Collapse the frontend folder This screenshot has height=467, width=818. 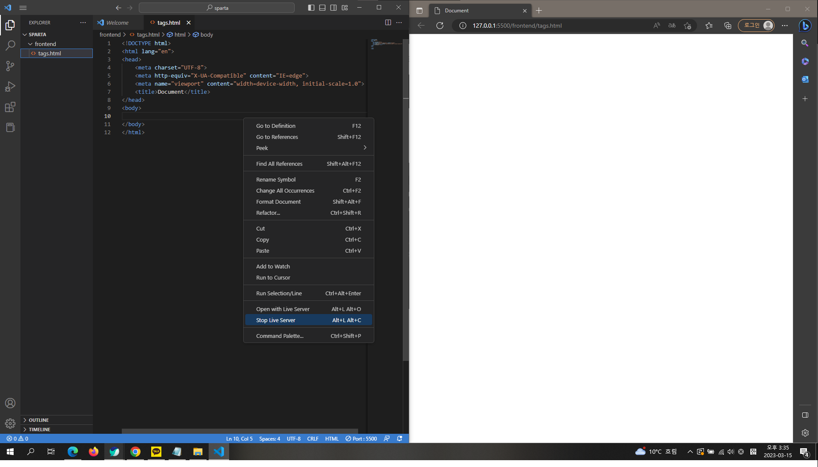pos(45,44)
